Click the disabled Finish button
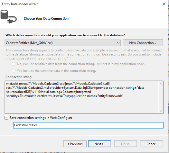The width and height of the screenshot is (169, 153). point(126,144)
